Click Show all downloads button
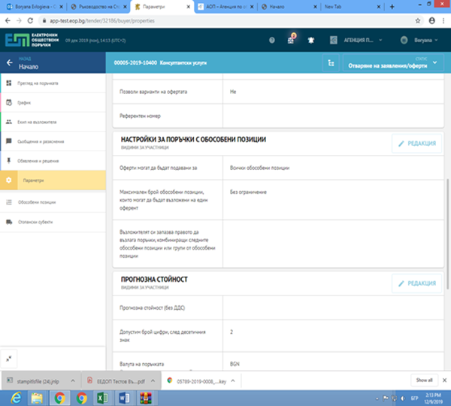 [x=424, y=380]
